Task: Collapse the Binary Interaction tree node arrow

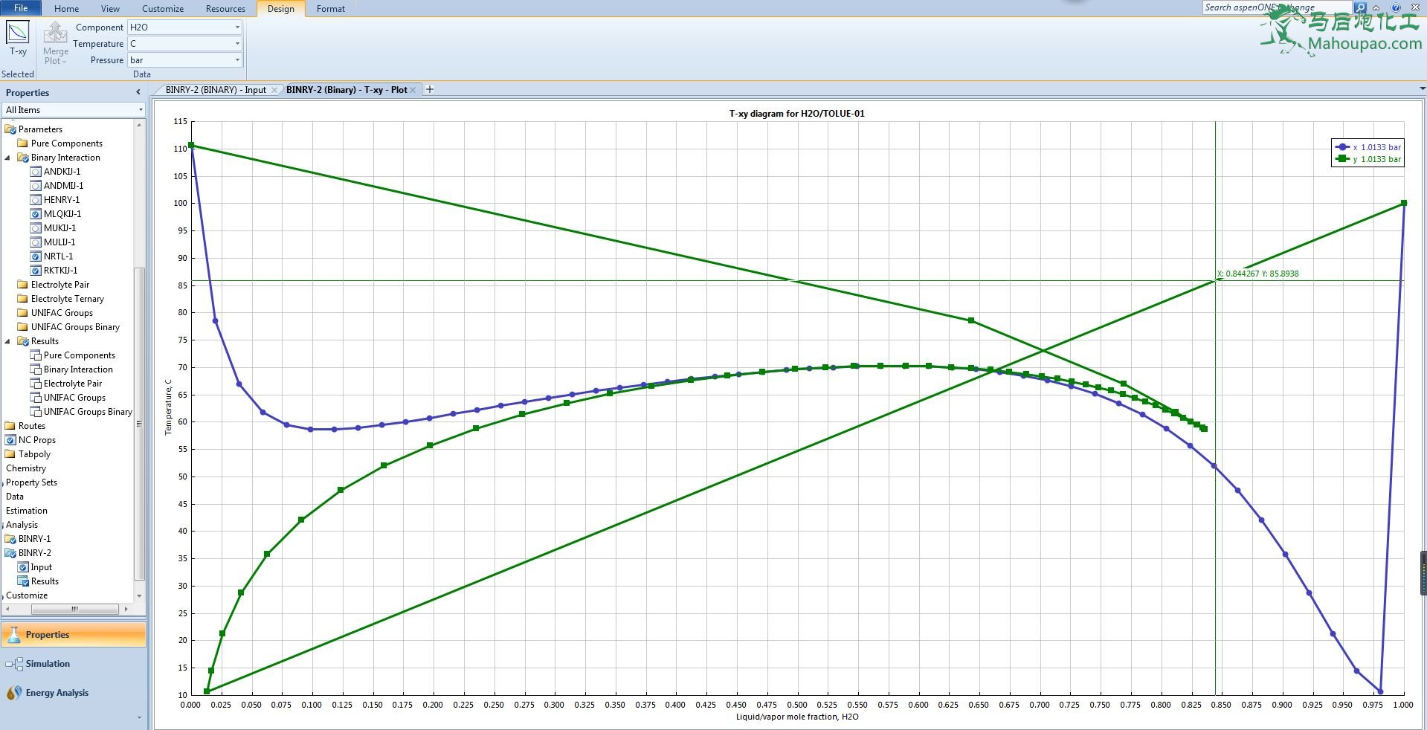Action: click(x=8, y=158)
